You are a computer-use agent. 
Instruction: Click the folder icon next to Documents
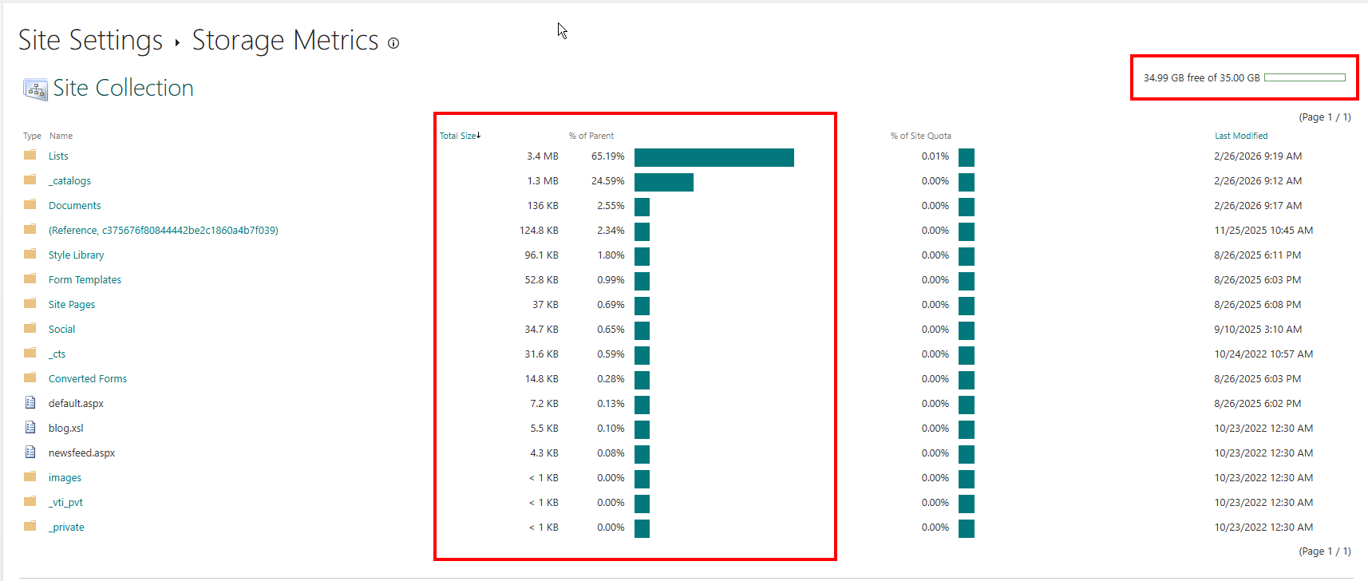tap(30, 204)
